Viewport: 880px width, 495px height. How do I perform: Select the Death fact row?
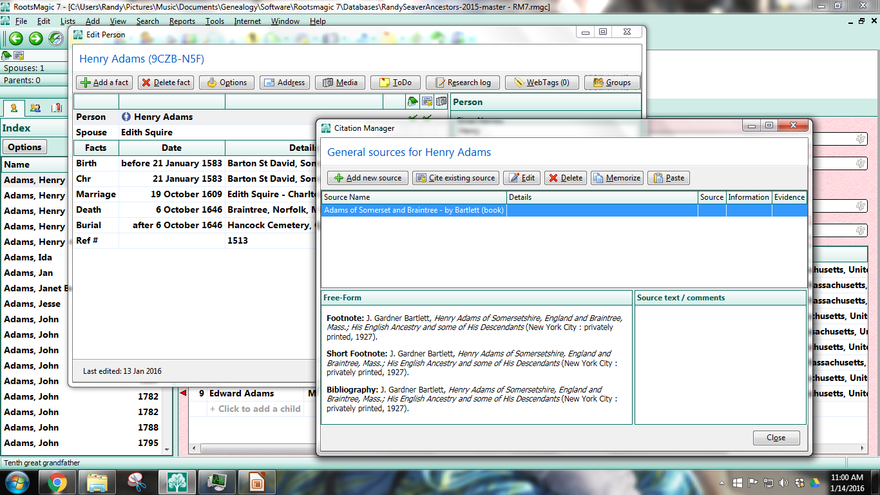pyautogui.click(x=195, y=209)
